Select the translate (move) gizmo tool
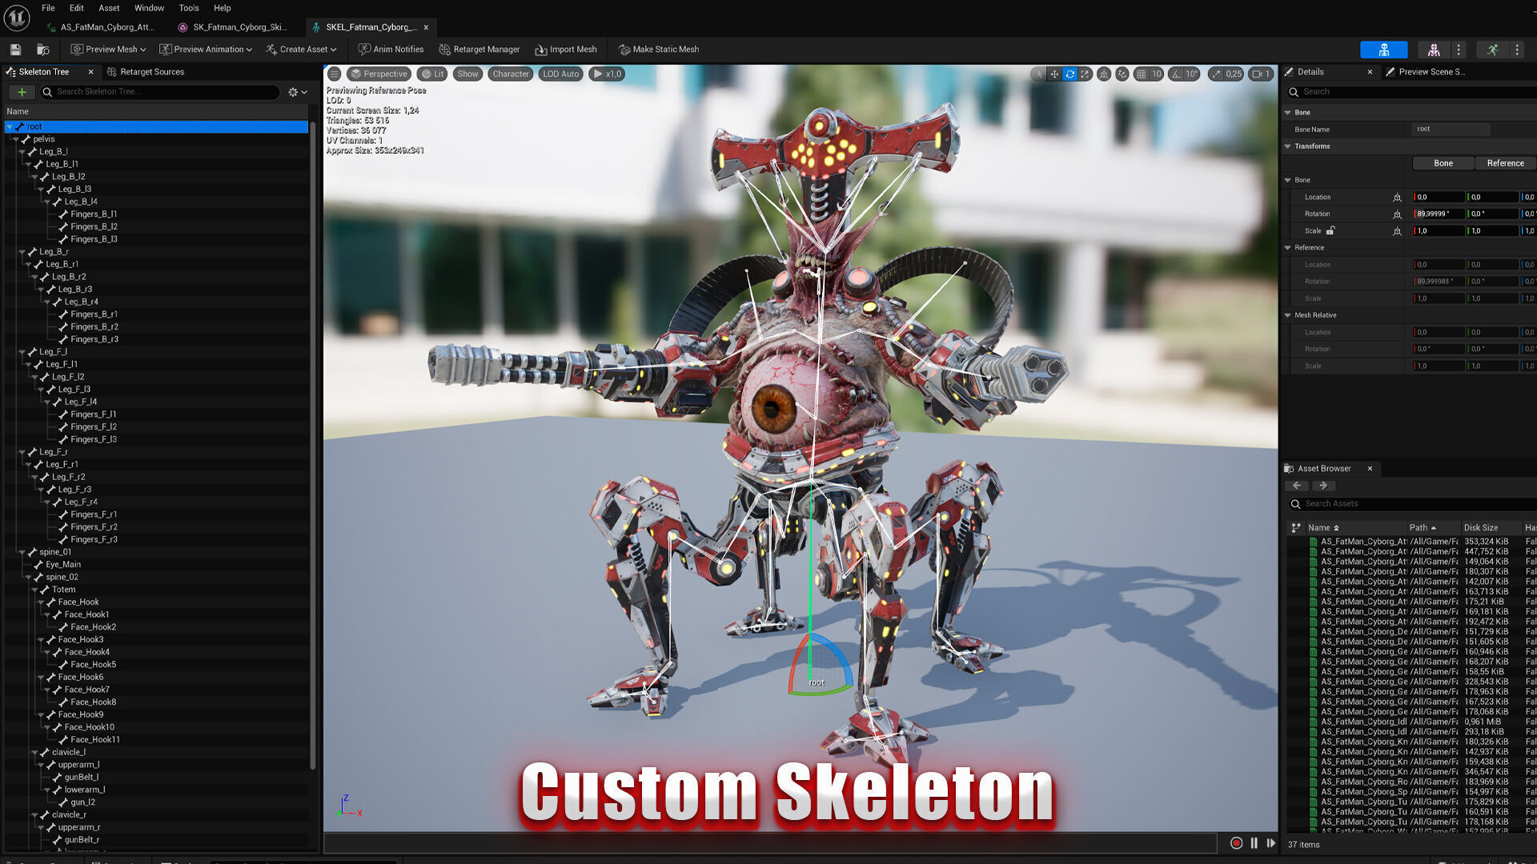Viewport: 1537px width, 864px height. tap(1054, 74)
